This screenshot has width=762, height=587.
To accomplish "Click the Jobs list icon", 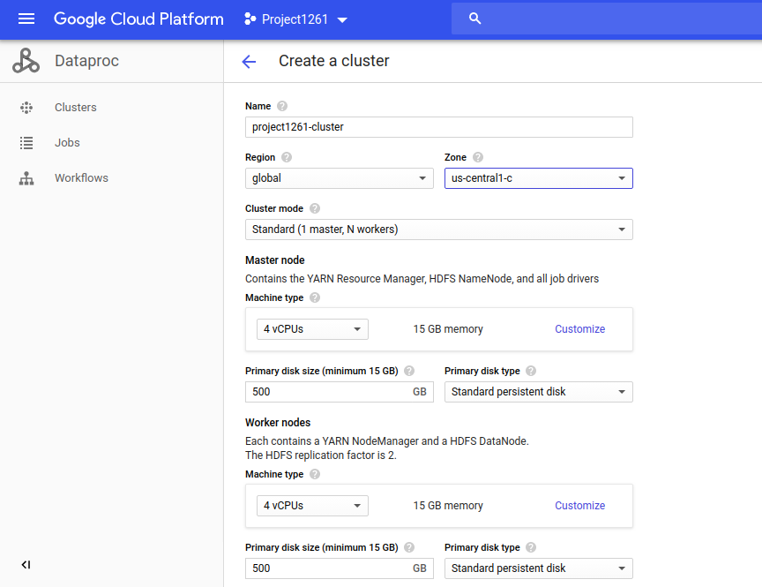I will (x=26, y=143).
